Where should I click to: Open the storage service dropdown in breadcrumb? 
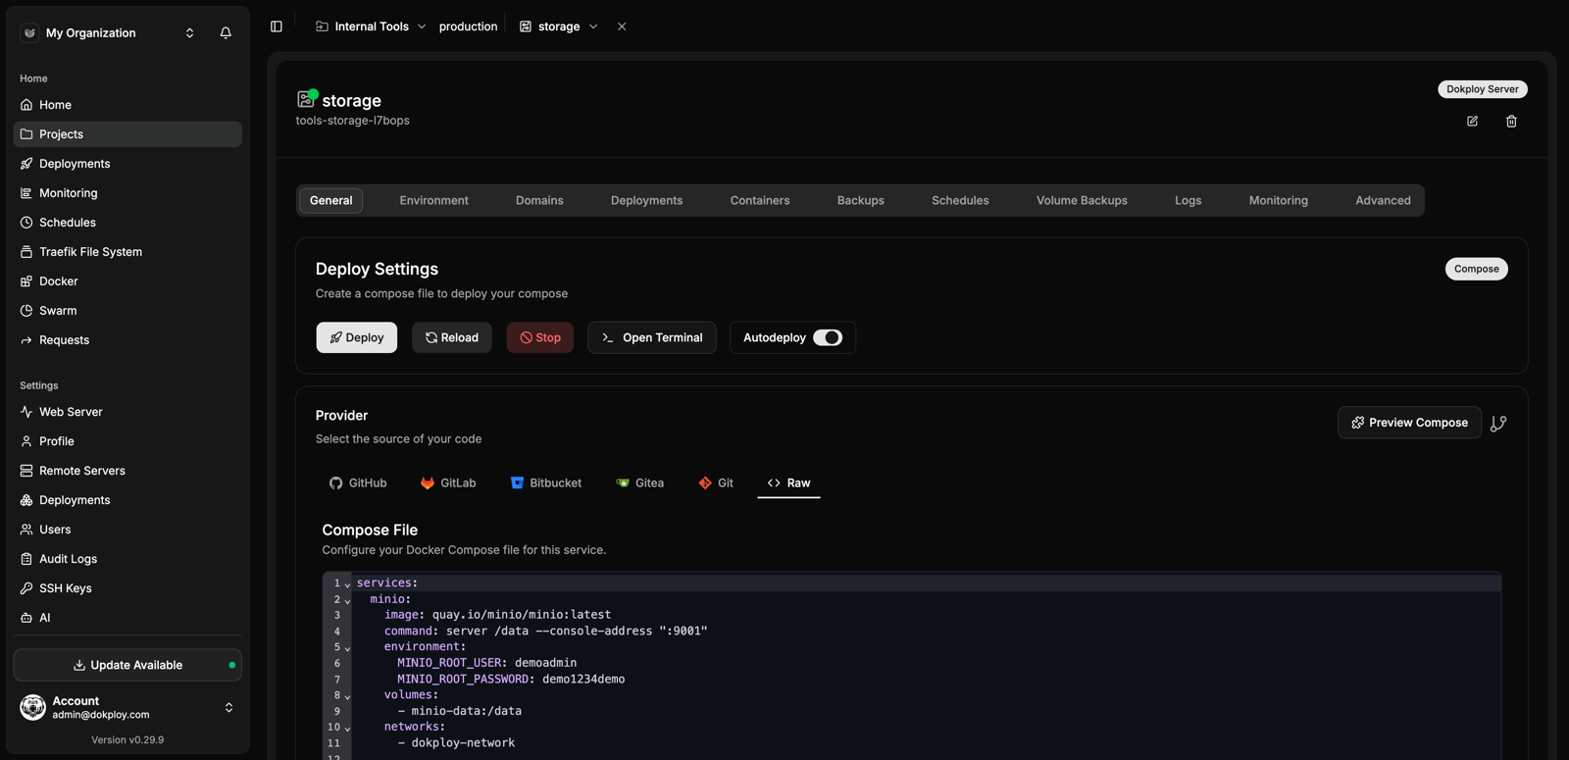[593, 26]
